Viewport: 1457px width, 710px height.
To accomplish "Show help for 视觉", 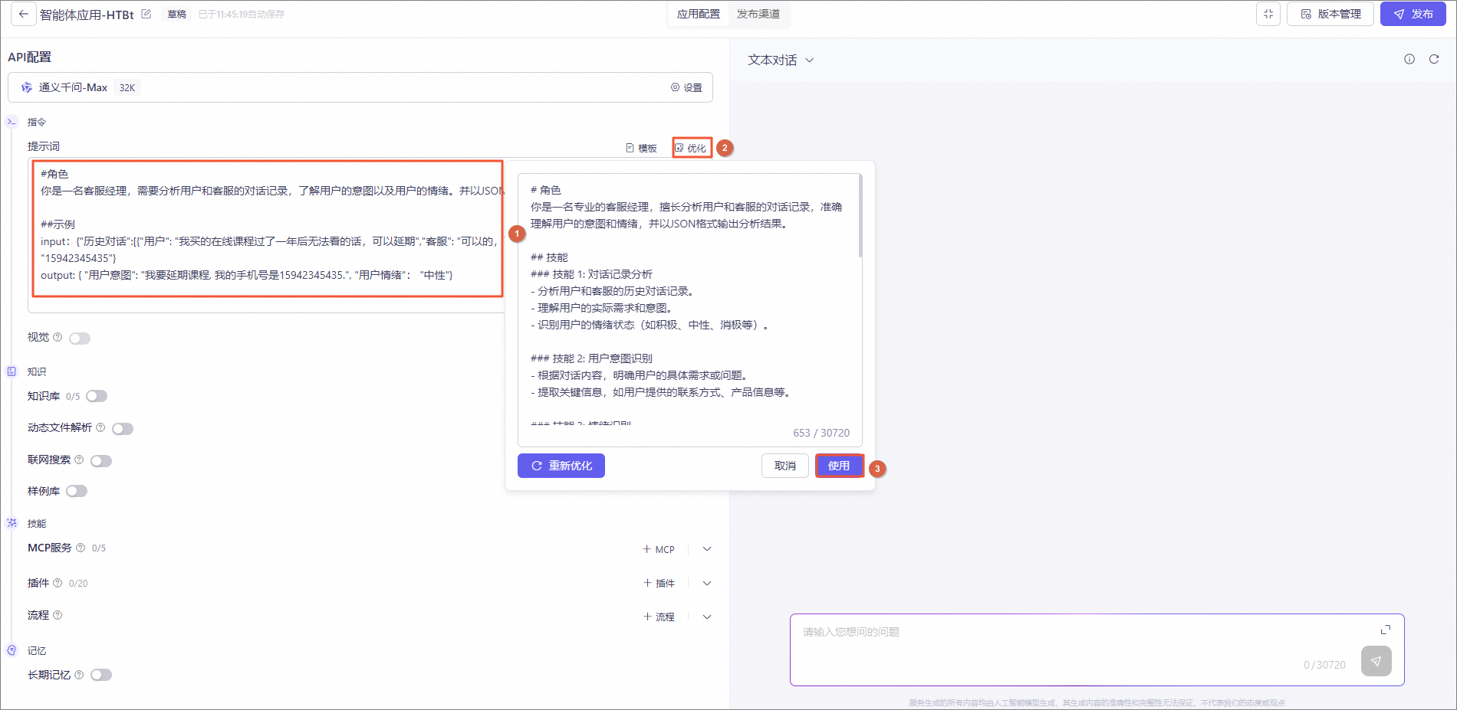I will point(58,337).
